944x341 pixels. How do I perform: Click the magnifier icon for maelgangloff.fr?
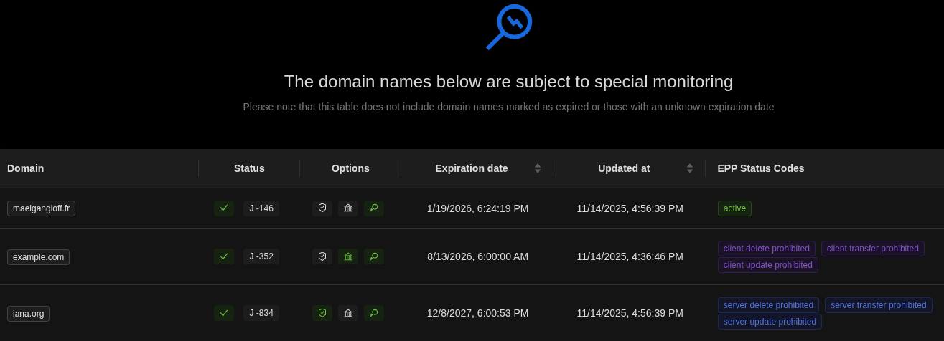pos(374,208)
